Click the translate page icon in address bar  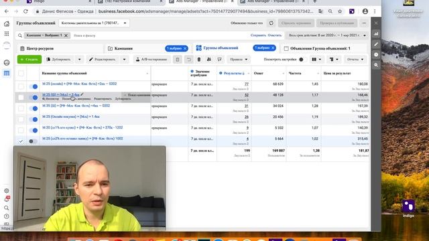coord(320,11)
